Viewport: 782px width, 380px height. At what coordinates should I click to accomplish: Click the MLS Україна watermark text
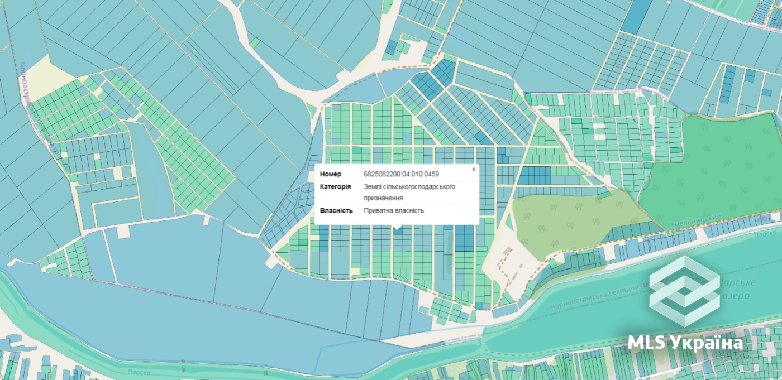[x=685, y=342]
